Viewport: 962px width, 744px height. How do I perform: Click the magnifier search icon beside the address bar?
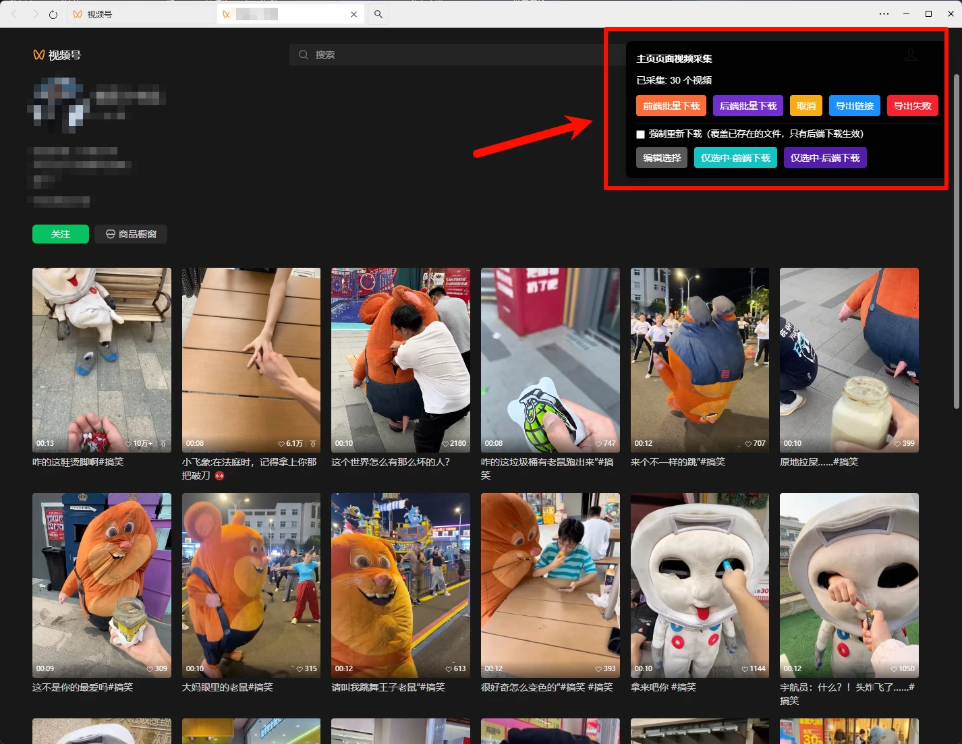click(378, 13)
